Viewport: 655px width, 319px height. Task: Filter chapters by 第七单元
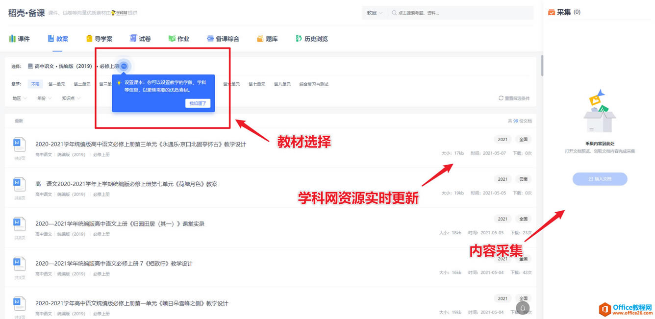(256, 84)
